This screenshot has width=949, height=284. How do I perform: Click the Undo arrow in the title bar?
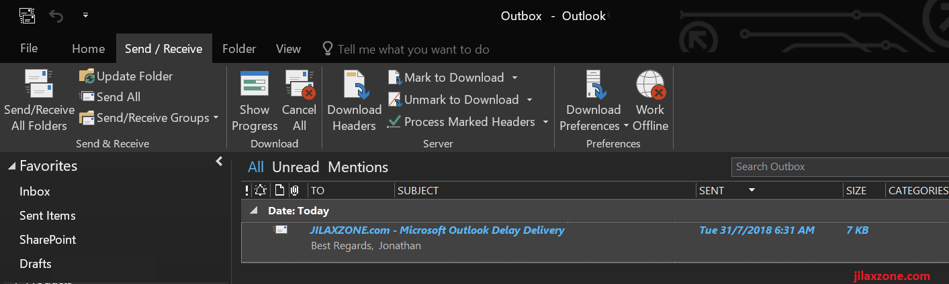[x=56, y=15]
